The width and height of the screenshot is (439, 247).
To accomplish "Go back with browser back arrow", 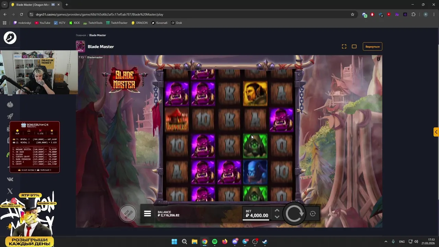I will (5, 14).
